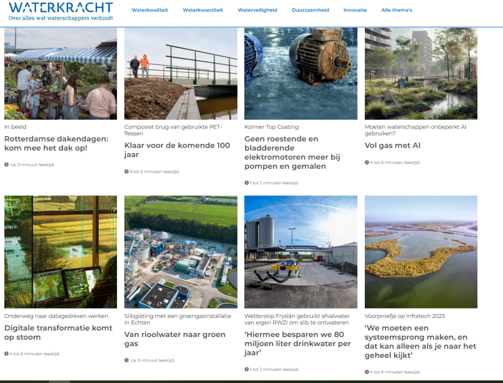Click the aerial island landscape photo
503x383 pixels.
tap(420, 252)
